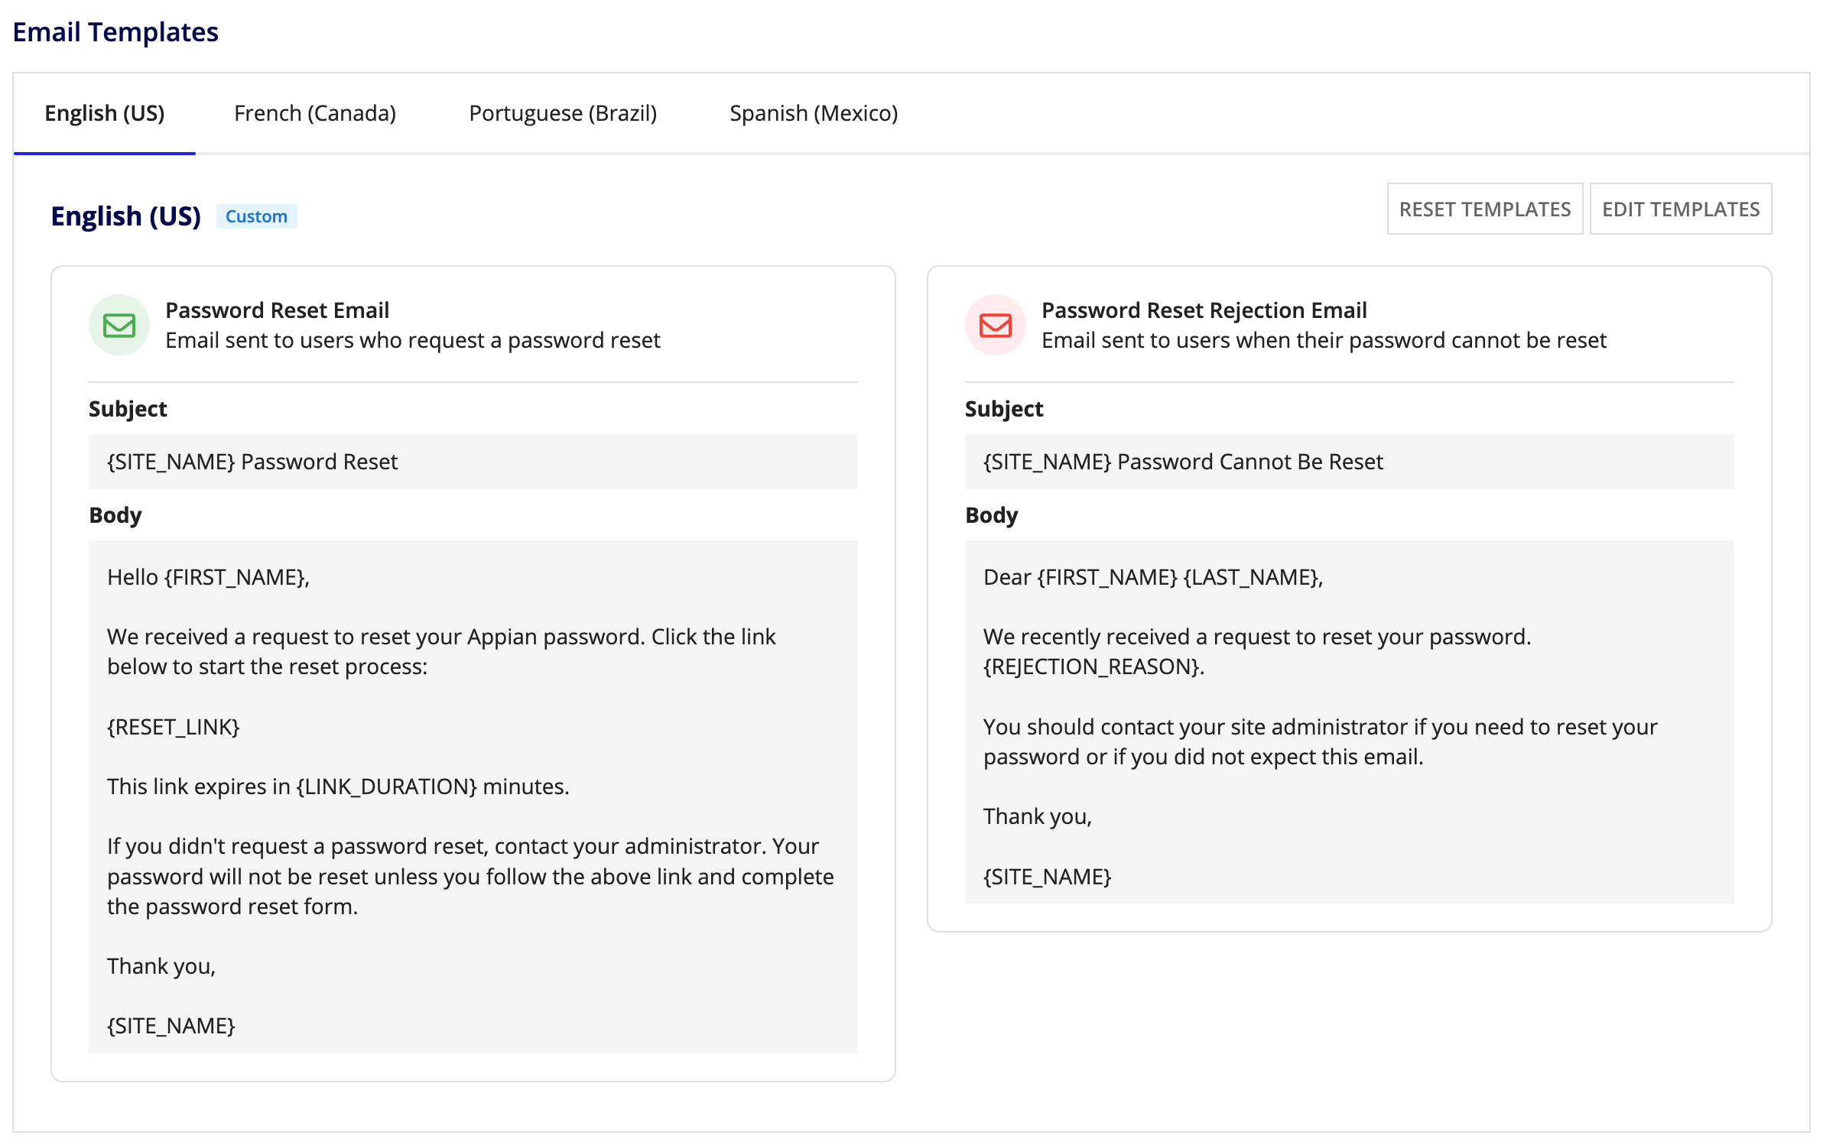Click 'Thank you,' in the Password Reset Email body
This screenshot has height=1145, width=1823.
click(161, 966)
